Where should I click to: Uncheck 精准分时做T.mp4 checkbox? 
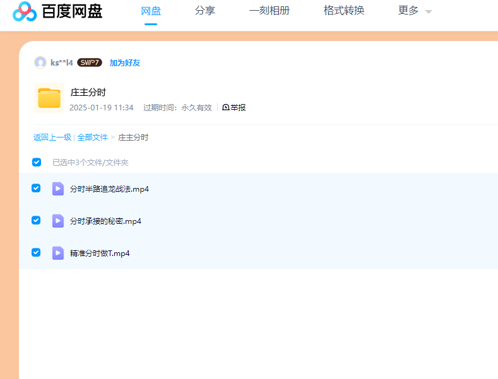(36, 252)
